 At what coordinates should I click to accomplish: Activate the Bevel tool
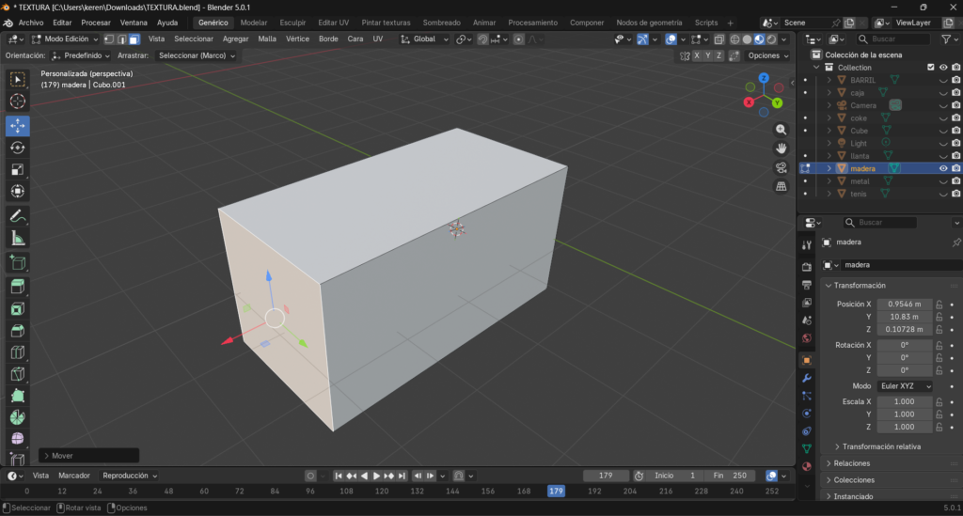(17, 331)
